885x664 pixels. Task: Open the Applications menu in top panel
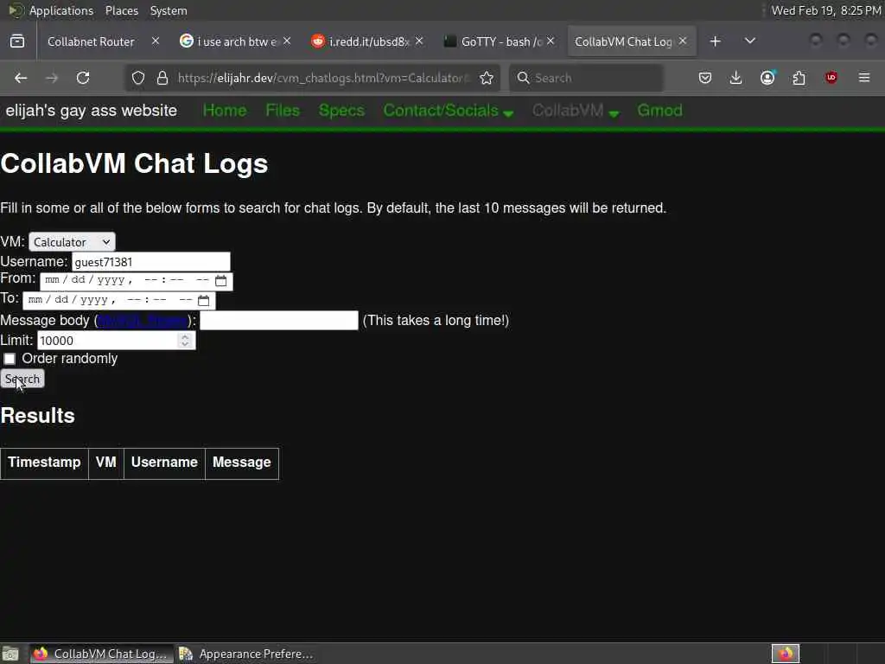(61, 10)
